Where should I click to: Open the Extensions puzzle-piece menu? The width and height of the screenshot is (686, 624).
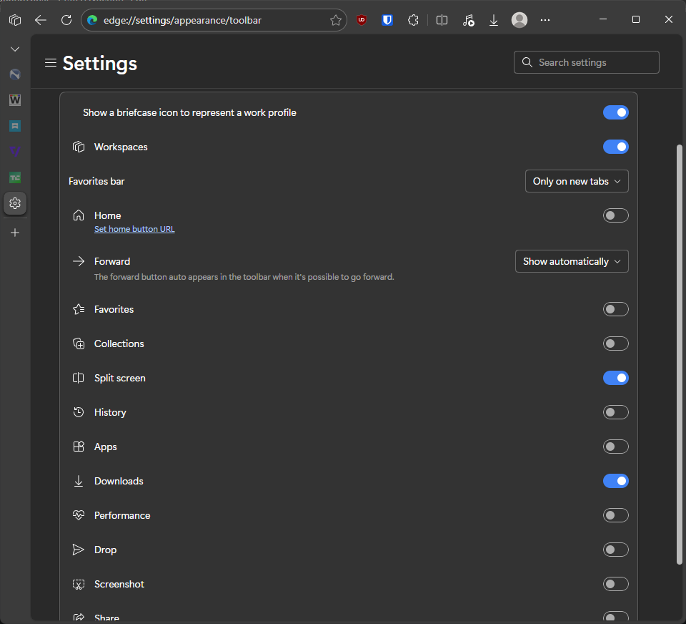(x=413, y=20)
